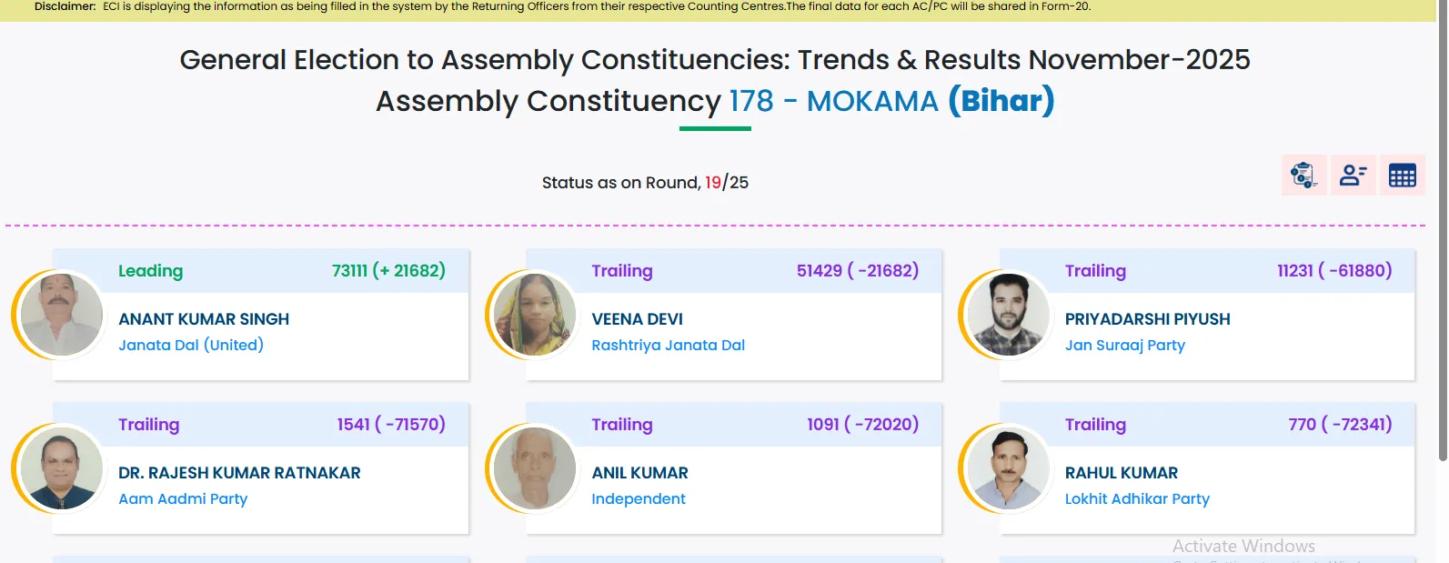Viewport: 1449px width, 563px height.
Task: Click Veena Devi's candidate photo
Action: point(535,315)
